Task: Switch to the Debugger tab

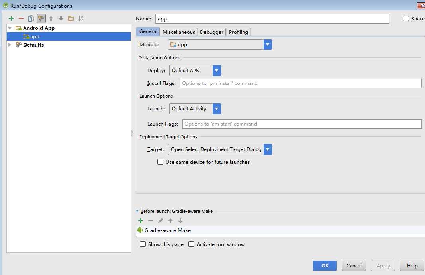Action: tap(212, 32)
